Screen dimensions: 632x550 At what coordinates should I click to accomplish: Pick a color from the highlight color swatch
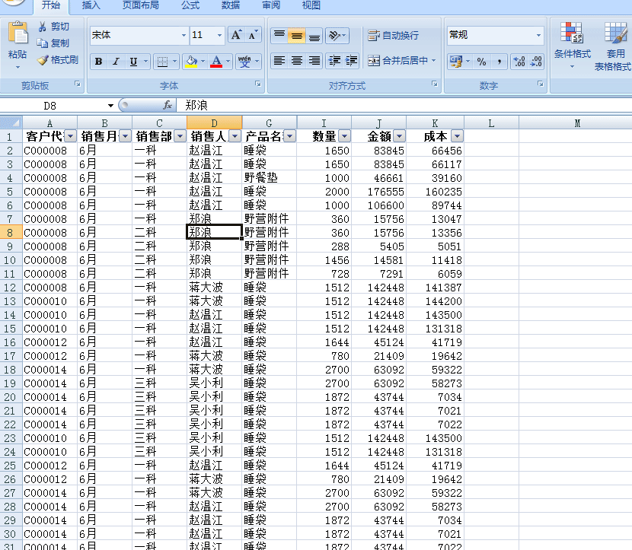(x=190, y=67)
